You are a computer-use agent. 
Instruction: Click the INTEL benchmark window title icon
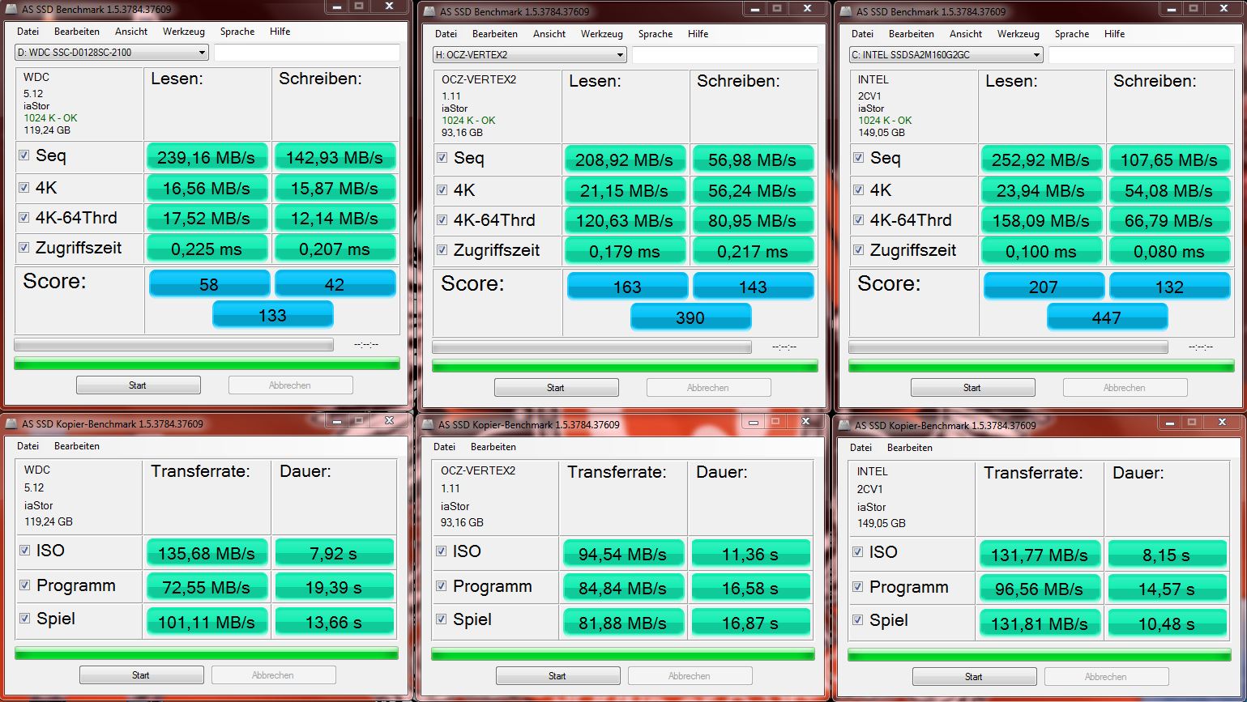point(845,11)
